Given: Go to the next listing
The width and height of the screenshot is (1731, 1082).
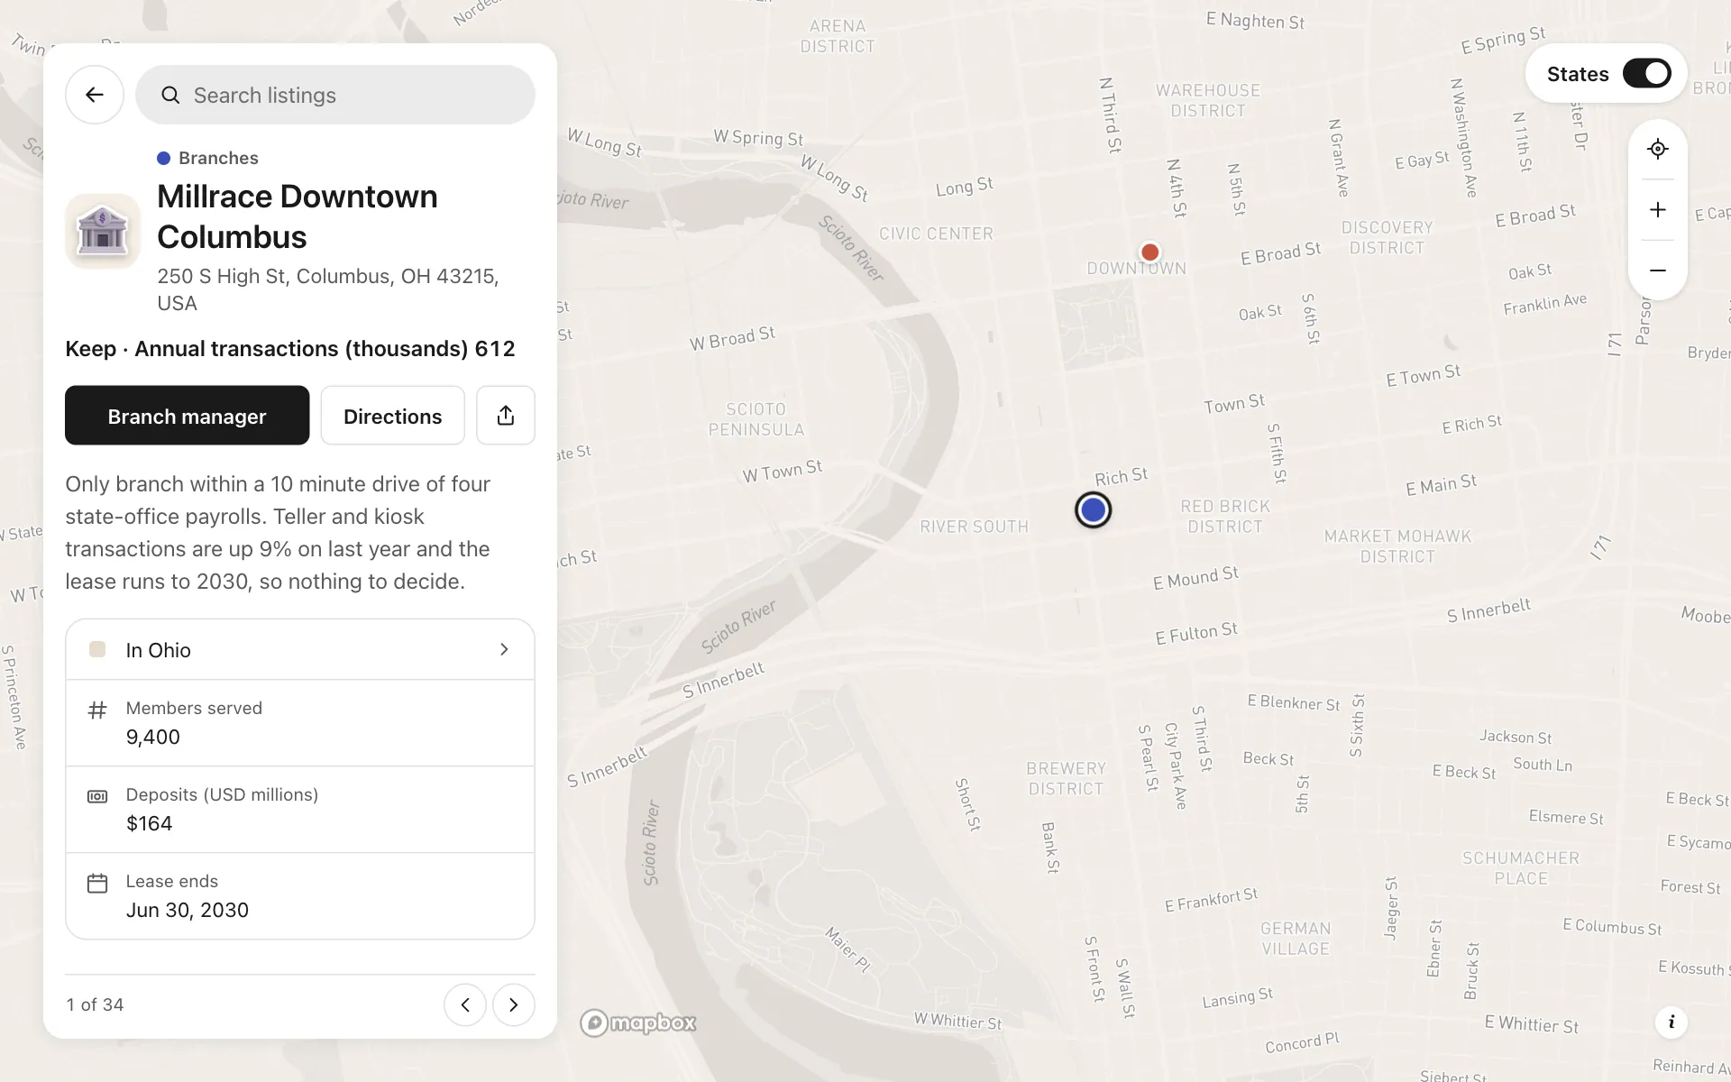Looking at the screenshot, I should point(514,1004).
